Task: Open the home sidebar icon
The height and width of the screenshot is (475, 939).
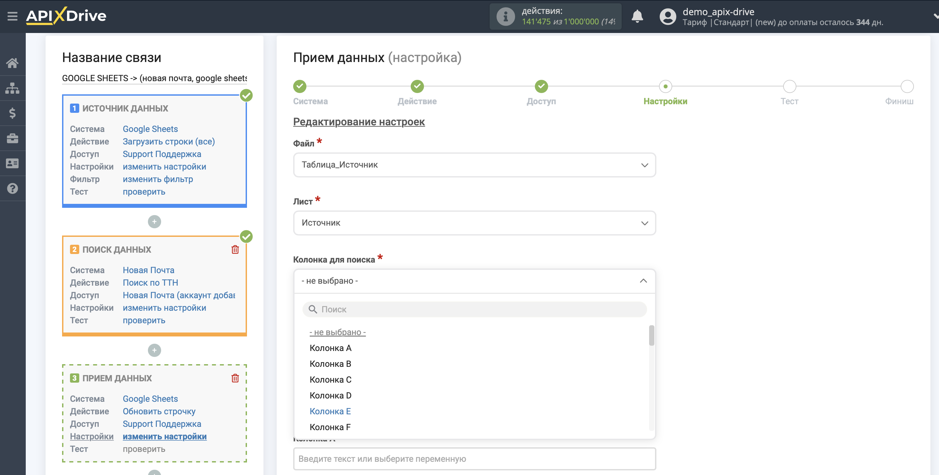Action: coord(13,63)
